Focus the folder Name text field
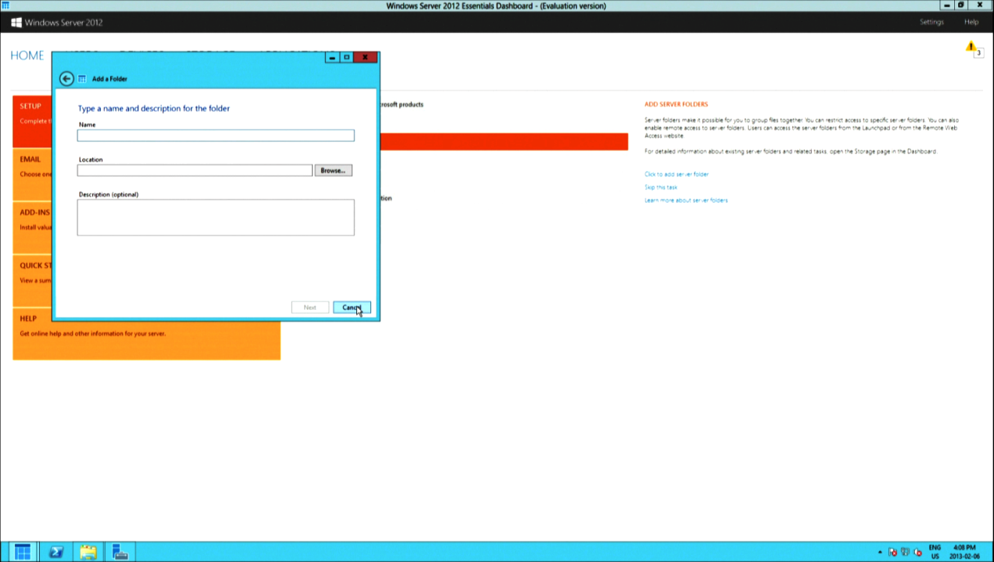The height and width of the screenshot is (562, 994). coord(216,136)
